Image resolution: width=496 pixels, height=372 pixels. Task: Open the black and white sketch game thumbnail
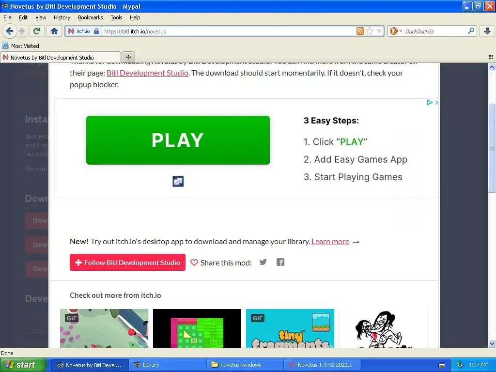(383, 328)
